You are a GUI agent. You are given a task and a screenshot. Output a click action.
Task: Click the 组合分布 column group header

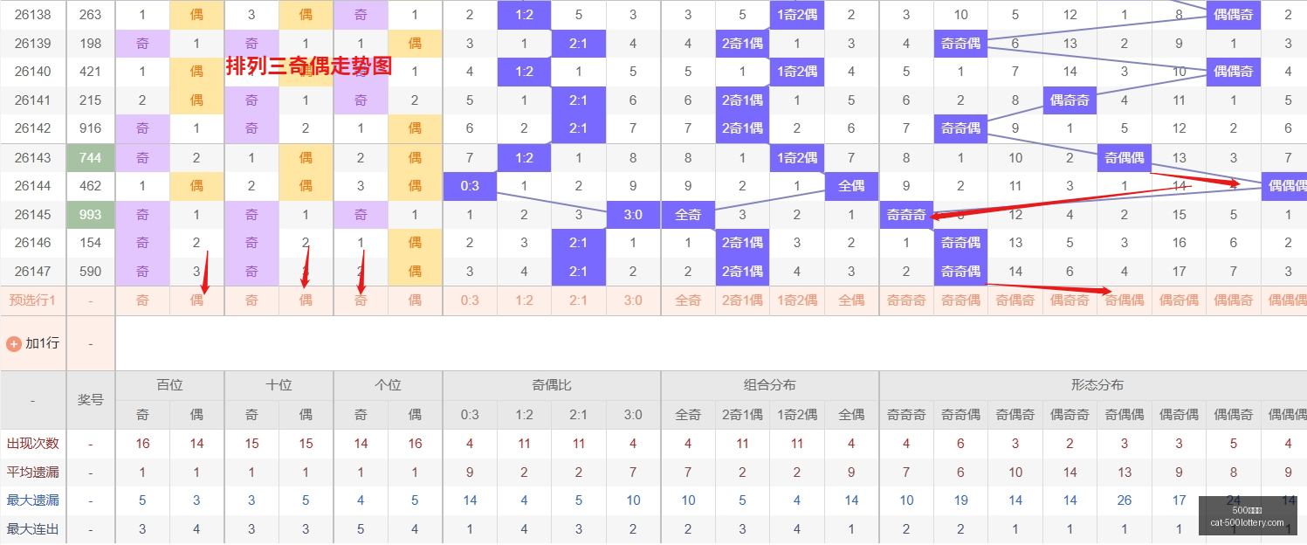tap(770, 385)
